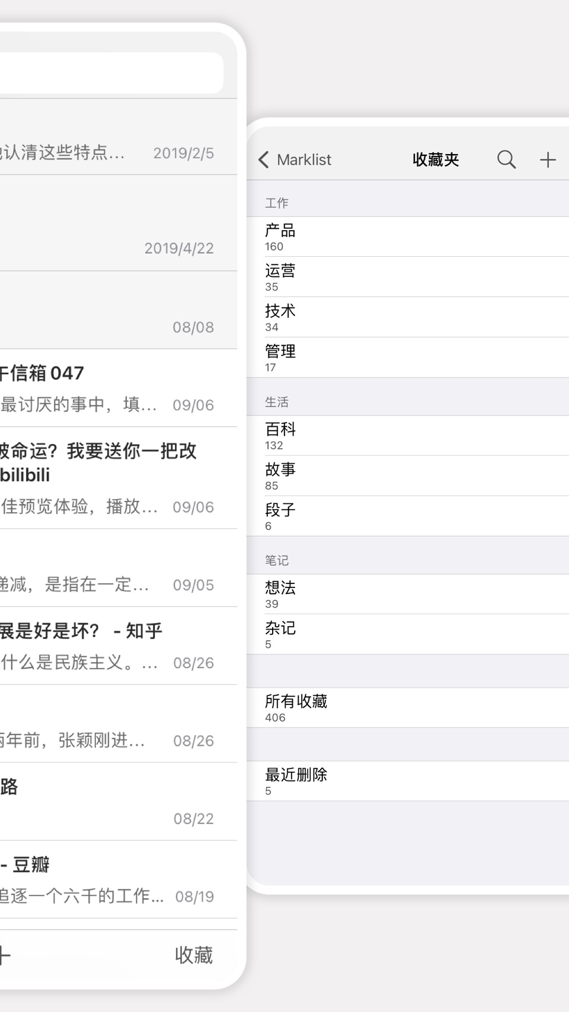569x1012 pixels.
Task: Focus the search field in the left list screen
Action: tap(111, 72)
